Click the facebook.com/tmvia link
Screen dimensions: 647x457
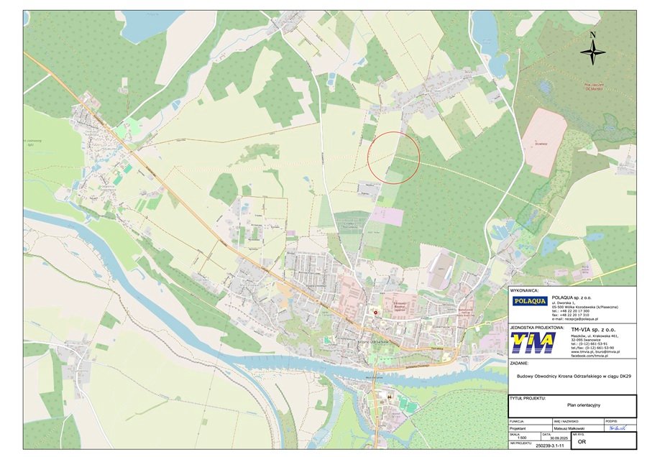(x=590, y=357)
